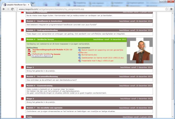Collapse Module 4 - Juridische kennis header
The width and height of the screenshot is (175, 119).
(76, 39)
